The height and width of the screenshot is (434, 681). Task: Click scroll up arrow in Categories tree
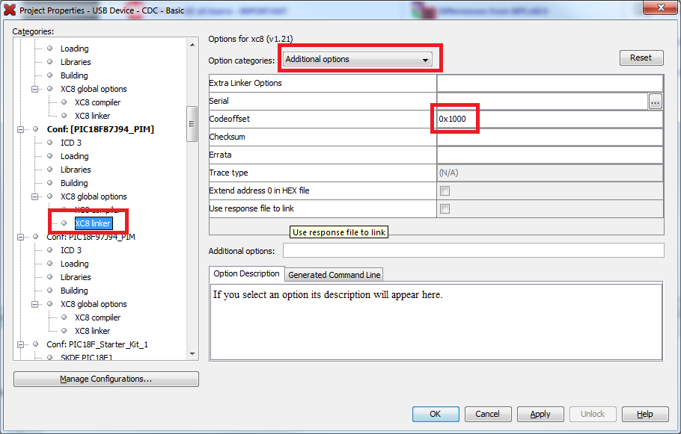[x=192, y=45]
